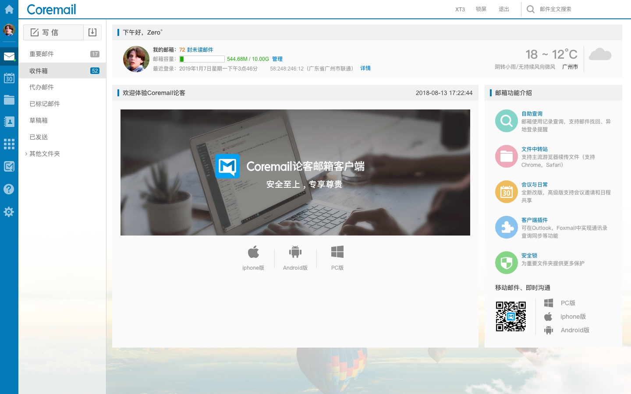Click the 广州市 city label
This screenshot has width=631, height=394.
click(x=570, y=67)
